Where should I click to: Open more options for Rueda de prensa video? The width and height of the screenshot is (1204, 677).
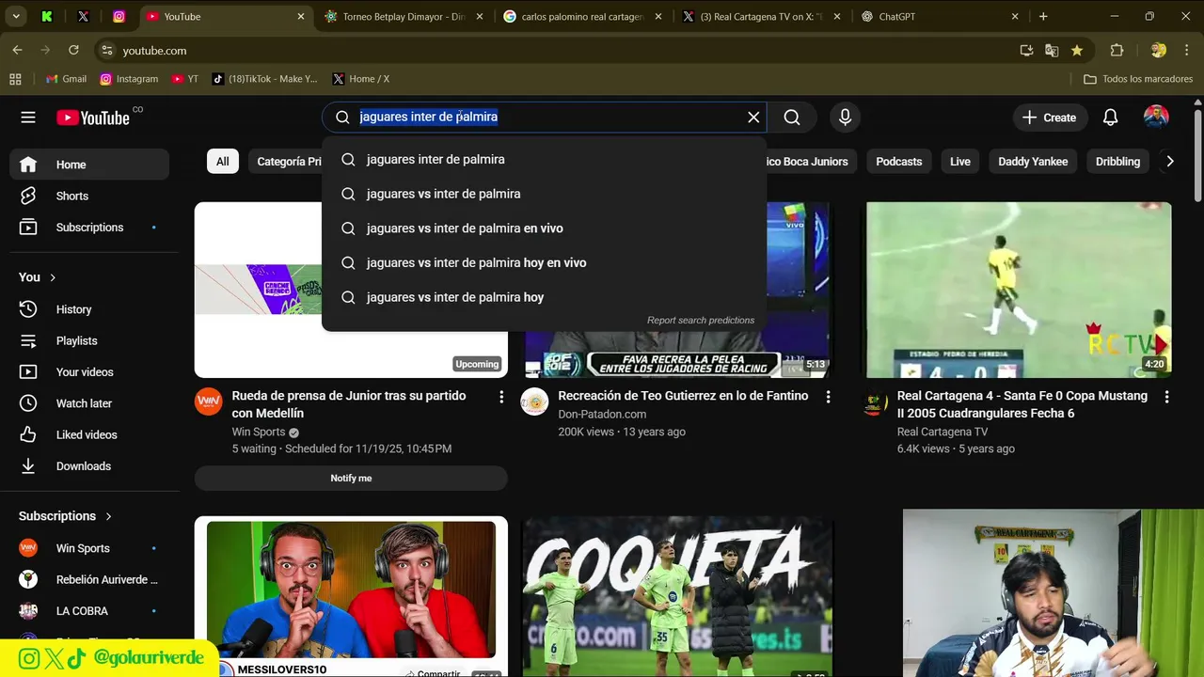click(x=501, y=398)
